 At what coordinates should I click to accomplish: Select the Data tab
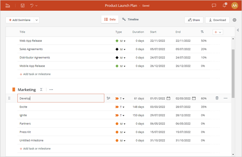point(110,20)
